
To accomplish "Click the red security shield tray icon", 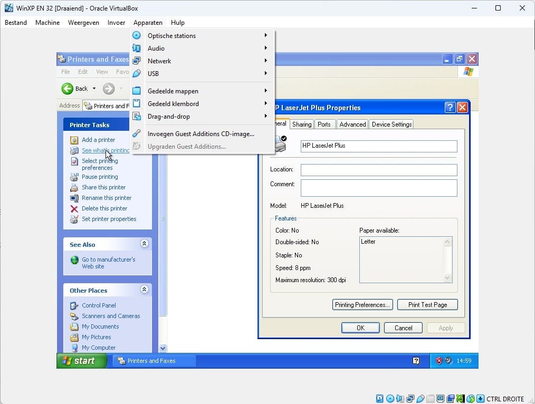I will point(439,361).
